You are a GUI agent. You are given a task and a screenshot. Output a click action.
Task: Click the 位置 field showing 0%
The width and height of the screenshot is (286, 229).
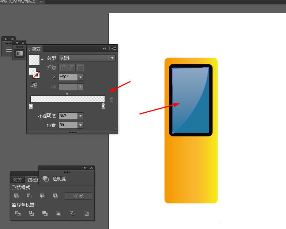coord(68,125)
